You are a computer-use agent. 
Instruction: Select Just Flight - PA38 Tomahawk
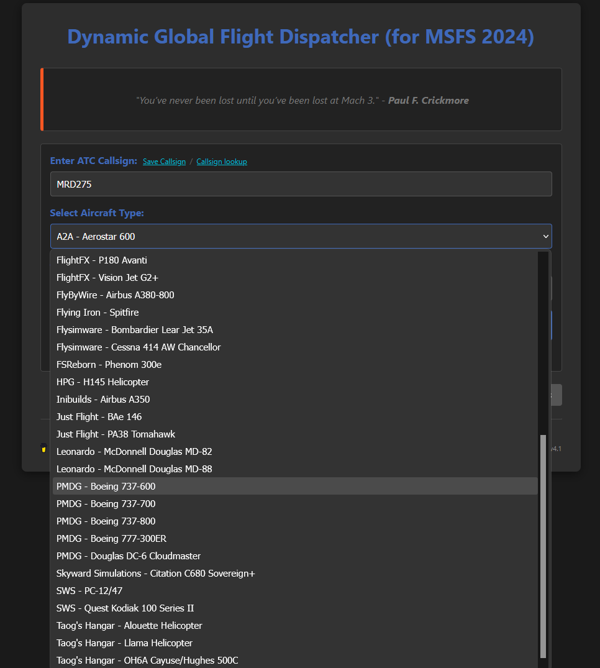(x=295, y=434)
